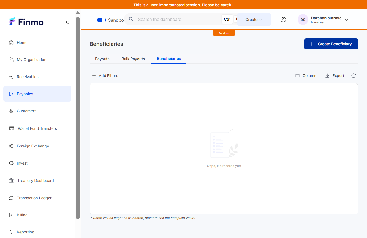Click the Finmo logo icon

[x=12, y=22]
